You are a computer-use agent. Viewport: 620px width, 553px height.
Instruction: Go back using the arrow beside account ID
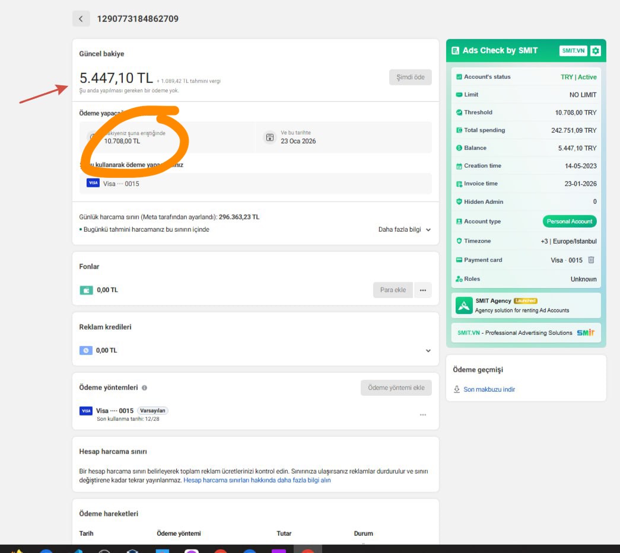pyautogui.click(x=81, y=18)
